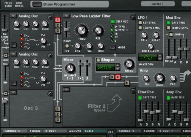Toggle Osc 2 SYNC arrow button
The image size is (191, 137).
pyautogui.click(x=6, y=55)
